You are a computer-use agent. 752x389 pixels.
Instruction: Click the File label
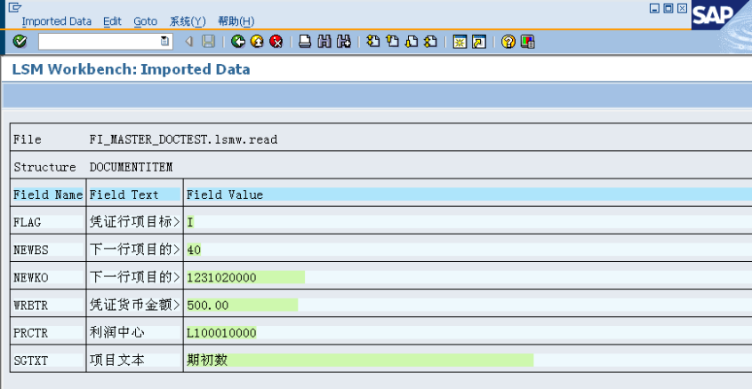point(28,139)
